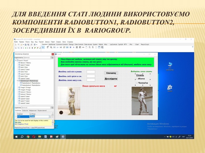Open the Проект menu
The height and width of the screenshot is (153, 205).
[41, 42]
